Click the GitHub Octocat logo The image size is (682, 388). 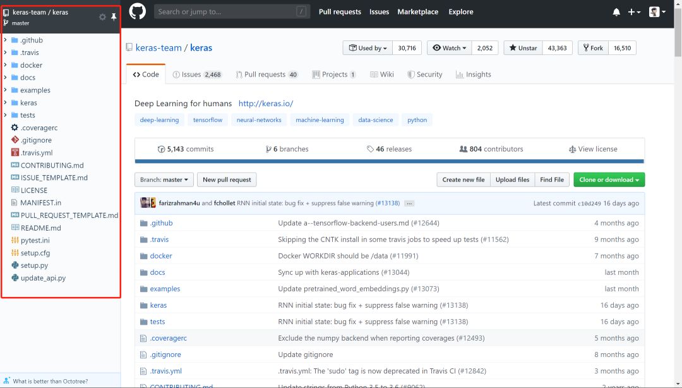tap(138, 11)
